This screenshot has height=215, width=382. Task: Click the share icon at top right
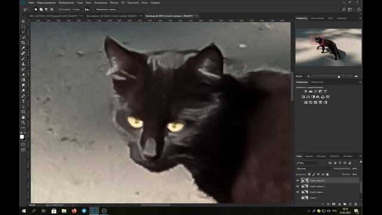pyautogui.click(x=359, y=10)
